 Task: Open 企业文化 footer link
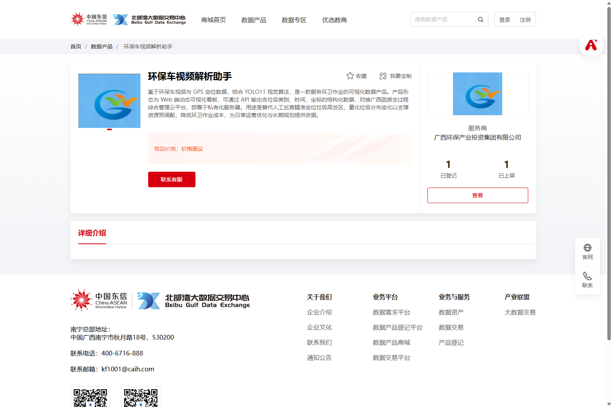(320, 328)
